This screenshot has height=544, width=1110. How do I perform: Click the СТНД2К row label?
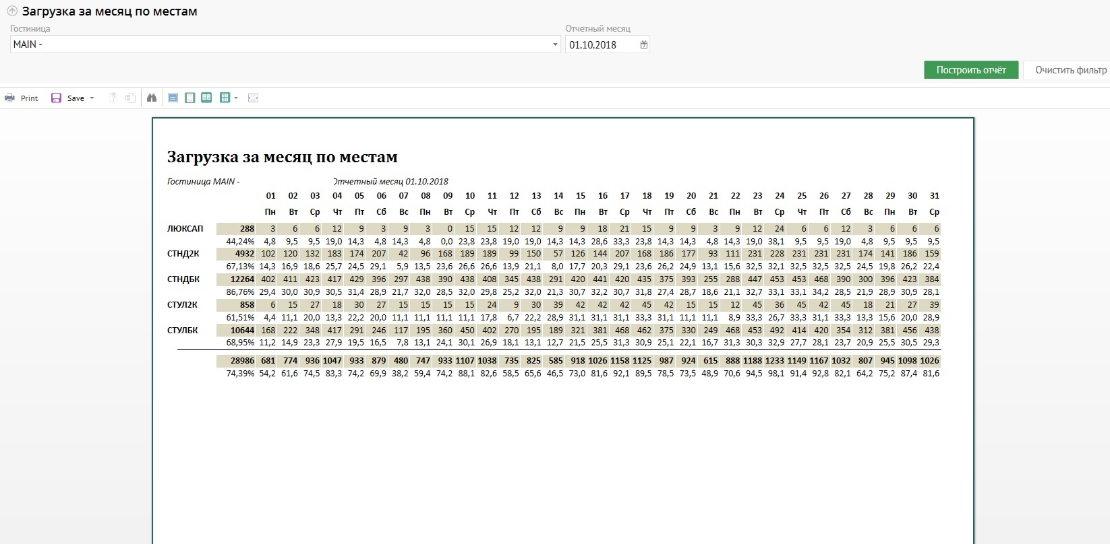pos(183,254)
